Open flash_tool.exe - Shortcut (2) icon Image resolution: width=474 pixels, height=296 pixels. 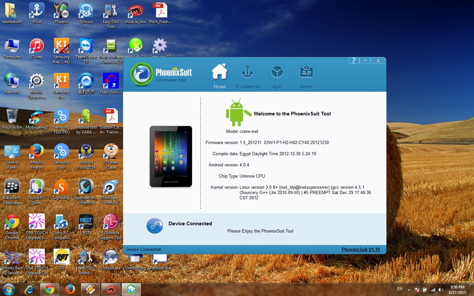[x=111, y=51]
